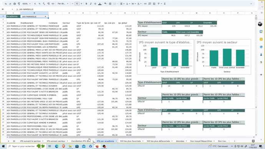
Task: Select row 4 header
Action: (x=3, y=26)
